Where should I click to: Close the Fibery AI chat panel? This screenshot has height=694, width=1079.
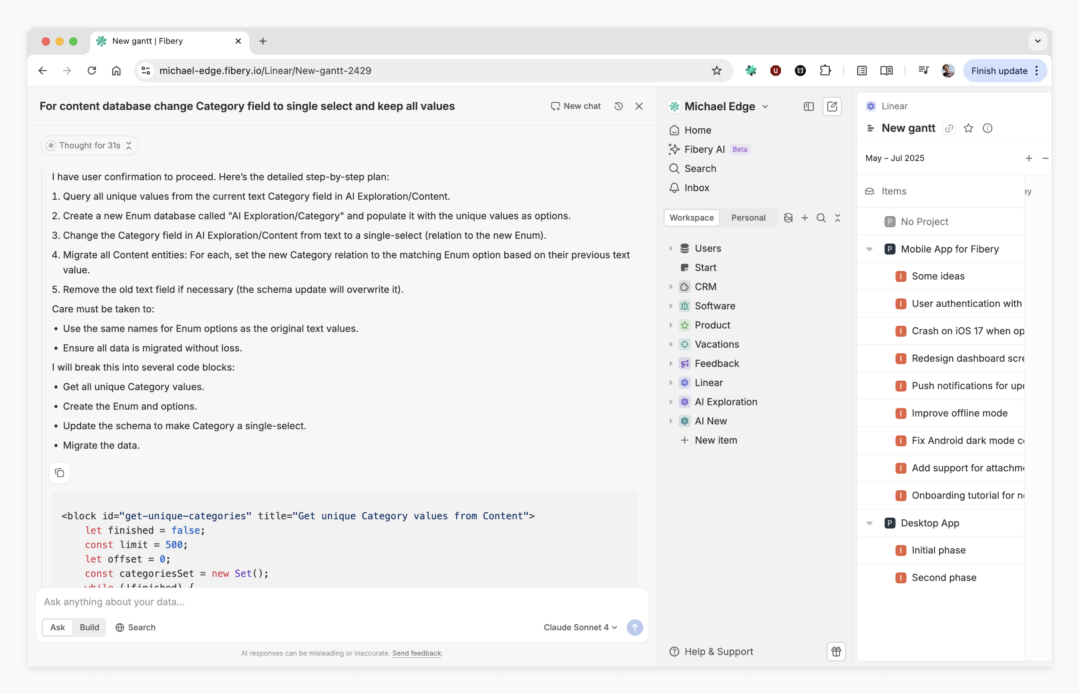click(x=639, y=106)
